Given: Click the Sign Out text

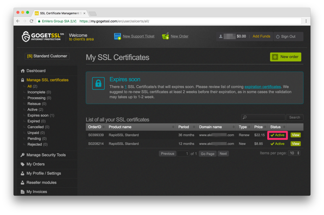Looking at the screenshot, I should (x=288, y=36).
